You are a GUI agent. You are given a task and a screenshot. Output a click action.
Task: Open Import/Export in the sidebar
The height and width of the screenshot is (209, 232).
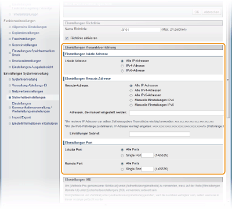(21, 117)
